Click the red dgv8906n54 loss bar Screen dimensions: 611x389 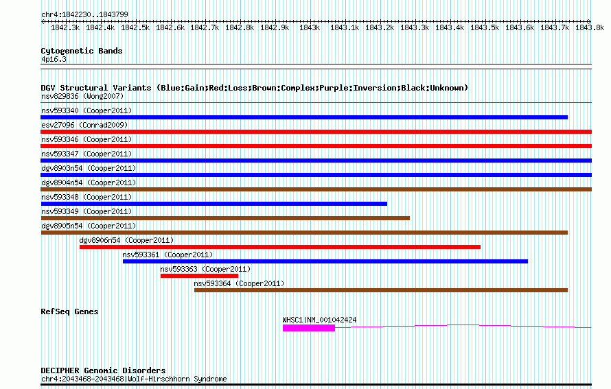click(280, 247)
